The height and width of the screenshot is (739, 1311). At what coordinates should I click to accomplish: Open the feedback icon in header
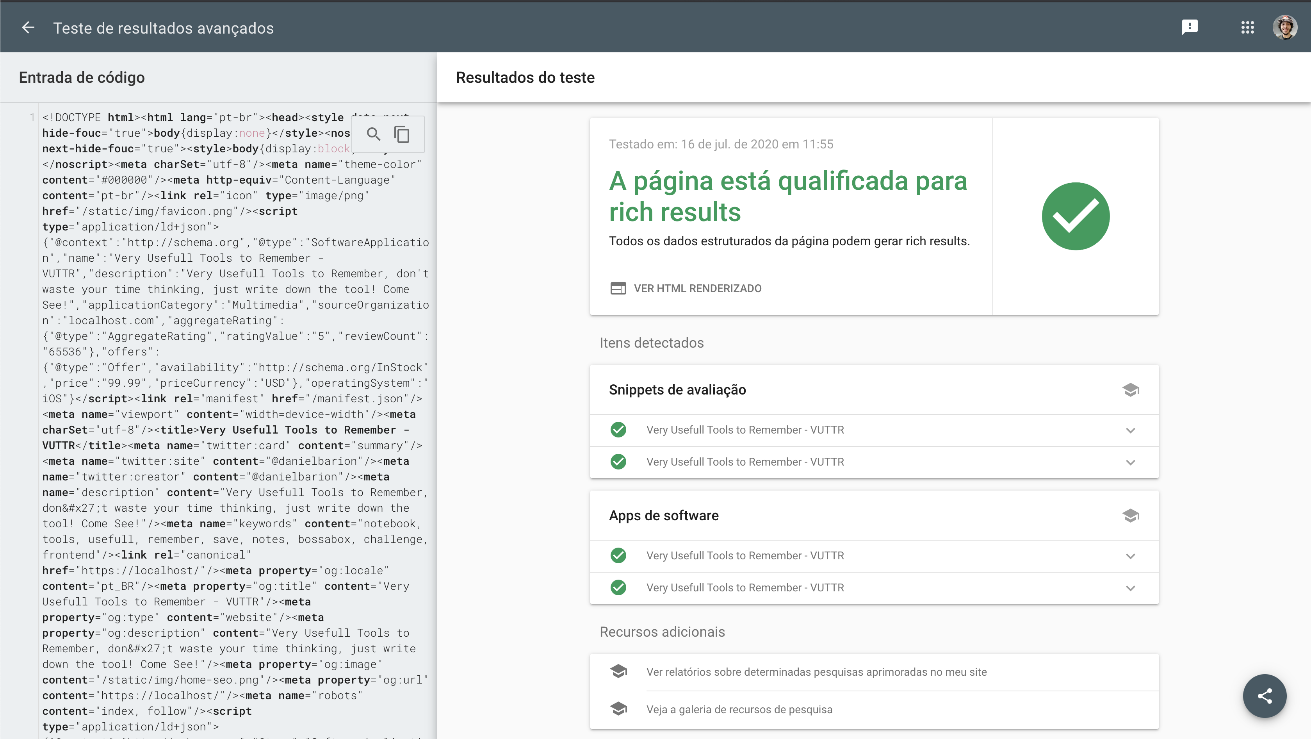pos(1189,27)
